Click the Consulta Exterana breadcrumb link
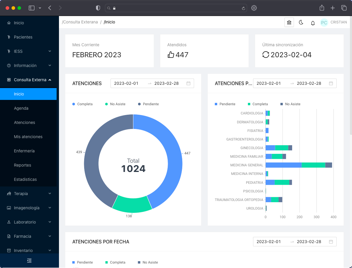This screenshot has width=352, height=268. tap(80, 22)
